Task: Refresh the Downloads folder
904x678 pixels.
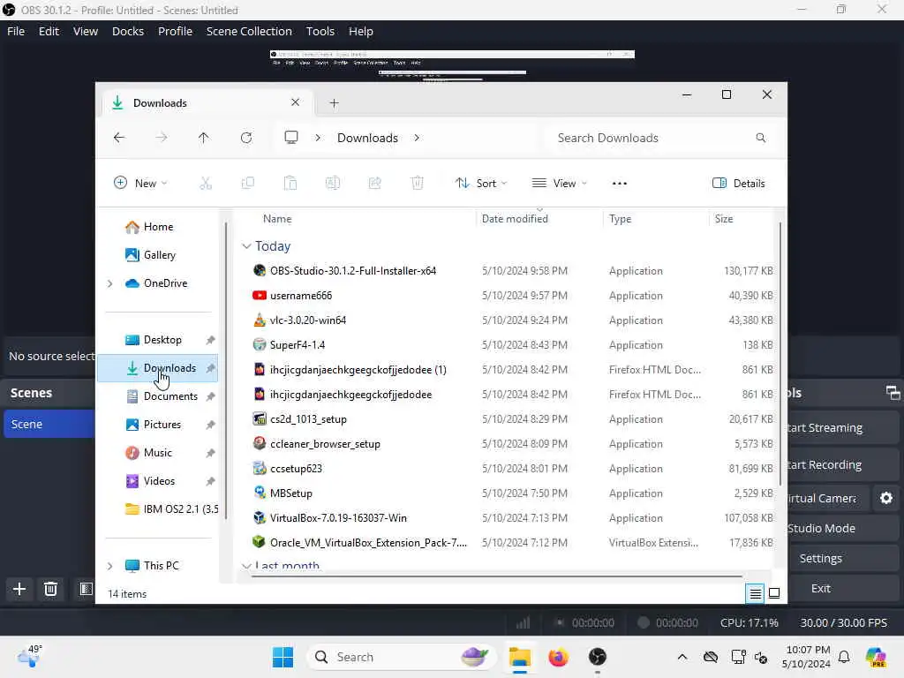Action: (246, 138)
